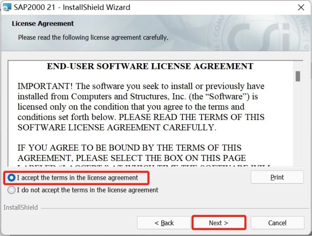The width and height of the screenshot is (312, 236).
Task: Click the "License Agreement" header title
Action: tap(43, 23)
